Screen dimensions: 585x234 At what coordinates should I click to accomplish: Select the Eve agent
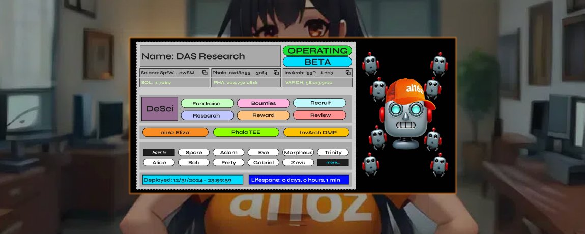[x=264, y=152]
